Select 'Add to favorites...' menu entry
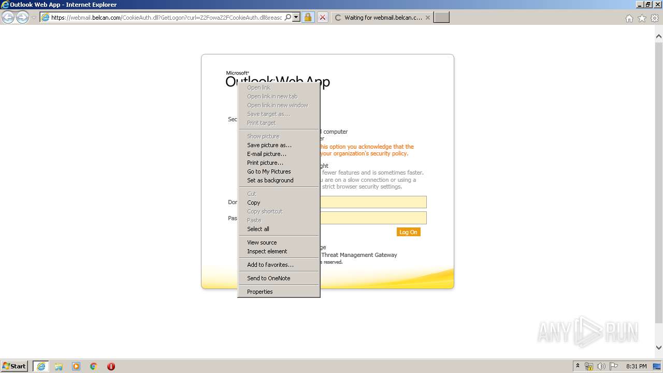The image size is (663, 373). click(x=279, y=265)
